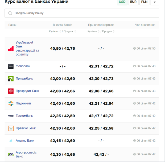Open the Таскомбанк link

(24, 116)
